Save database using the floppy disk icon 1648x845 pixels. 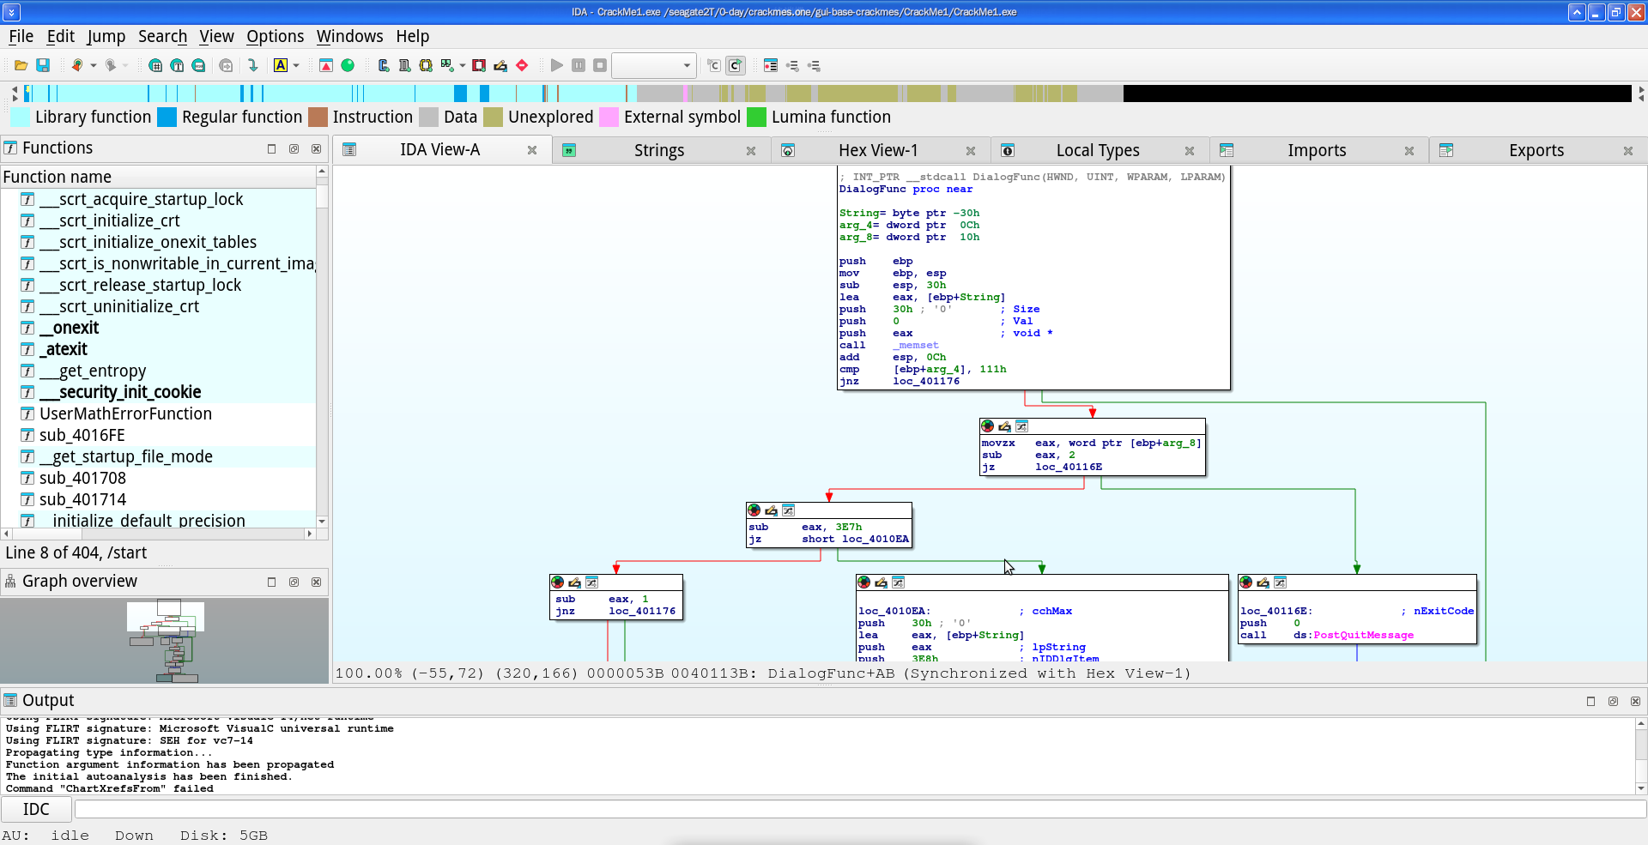43,65
